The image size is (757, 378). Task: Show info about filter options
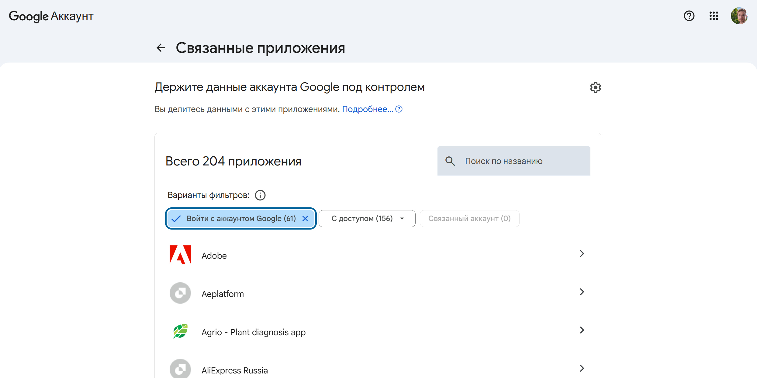pos(260,195)
